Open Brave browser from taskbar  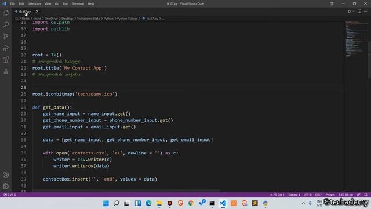click(180, 203)
